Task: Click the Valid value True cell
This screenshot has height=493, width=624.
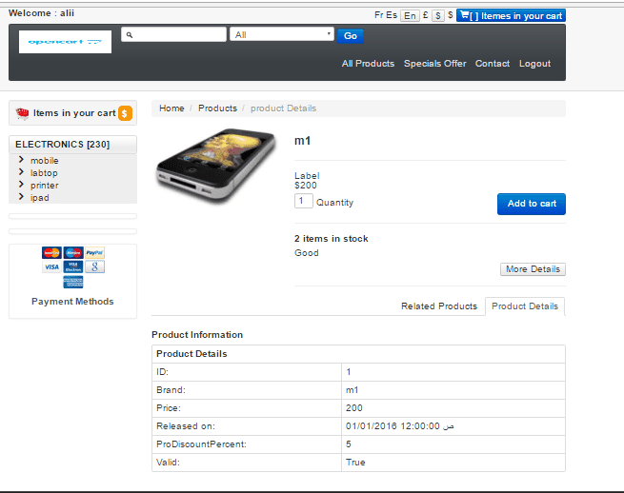Action: click(x=453, y=463)
